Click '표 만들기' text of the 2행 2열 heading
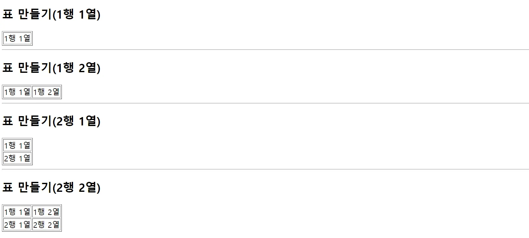This screenshot has width=529, height=238. [x=27, y=187]
